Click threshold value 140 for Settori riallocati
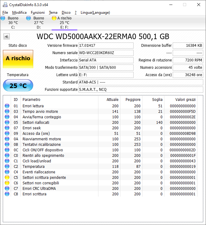 159,122
